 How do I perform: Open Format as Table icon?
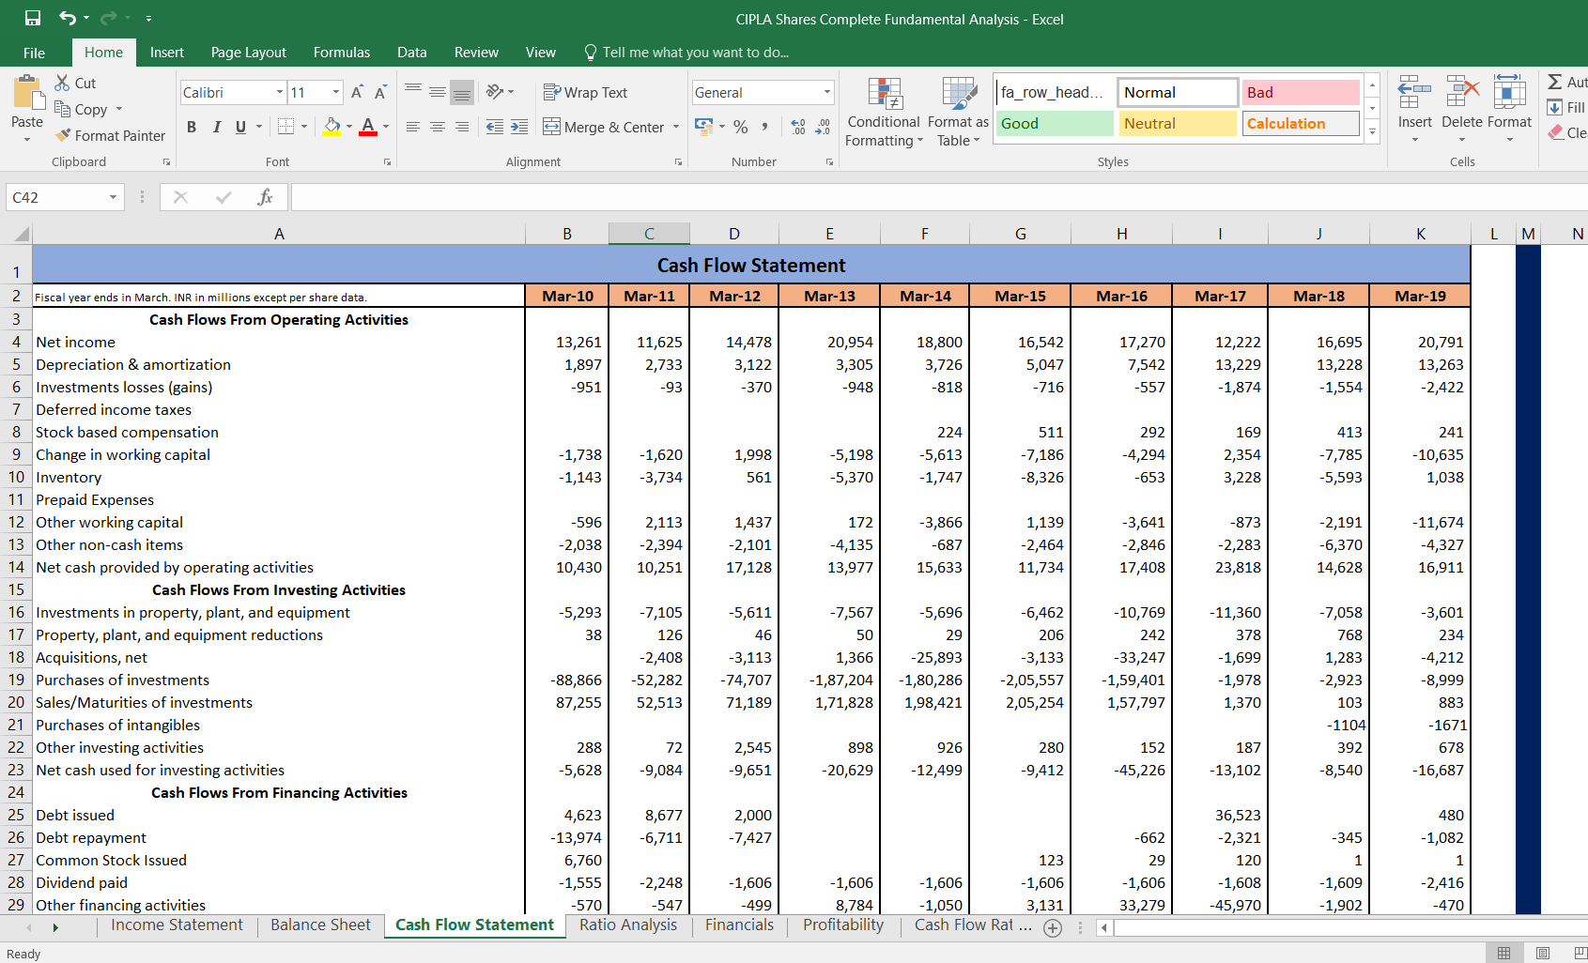click(959, 94)
